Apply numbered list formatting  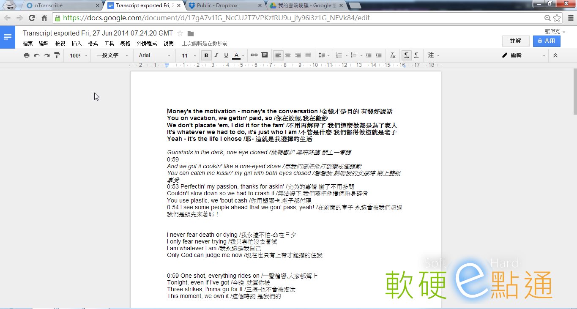[339, 55]
